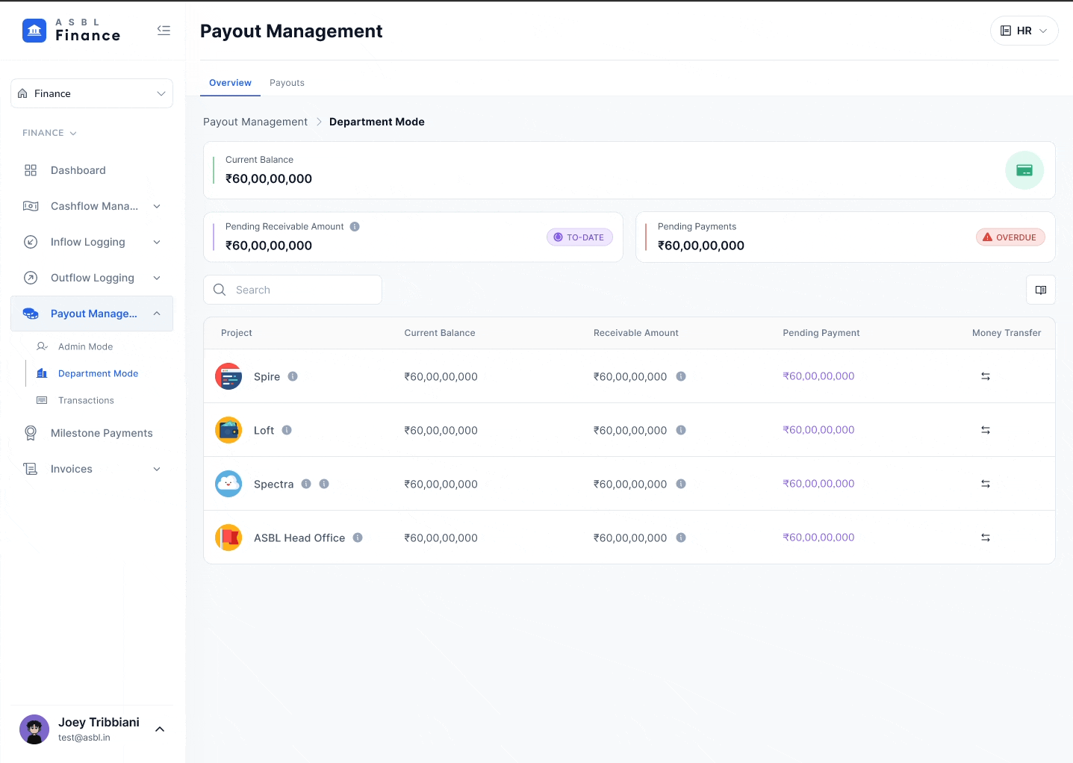Click the ASBL Head Office flag avatar
The height and width of the screenshot is (763, 1073).
(x=228, y=538)
